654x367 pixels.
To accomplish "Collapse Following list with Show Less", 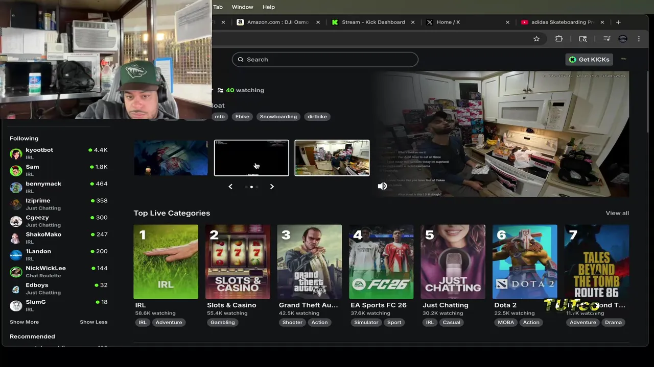I will (x=94, y=322).
